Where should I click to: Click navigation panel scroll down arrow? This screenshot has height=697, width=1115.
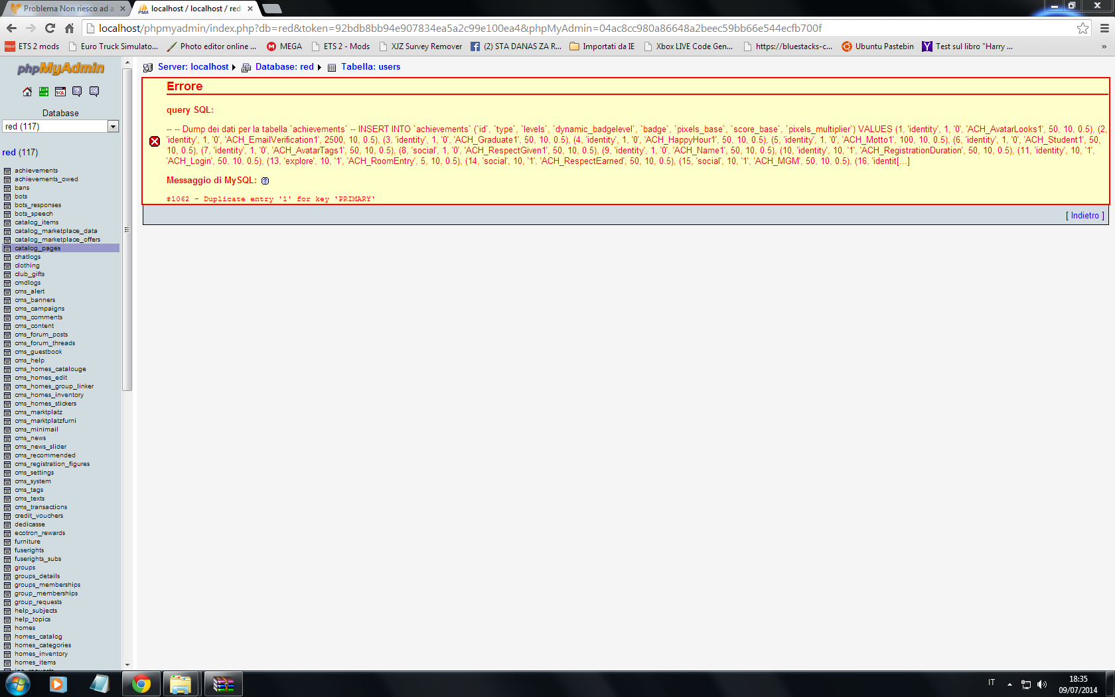click(127, 664)
